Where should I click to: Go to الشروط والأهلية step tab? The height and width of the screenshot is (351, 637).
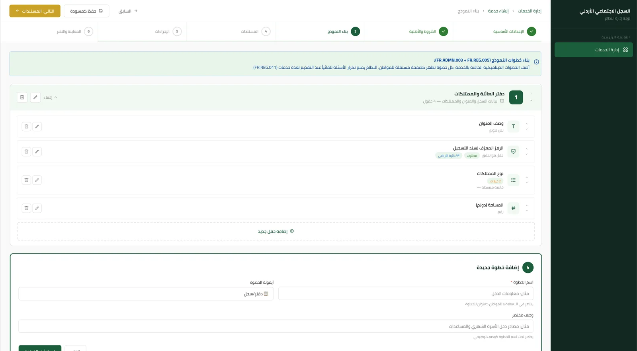[x=428, y=31]
